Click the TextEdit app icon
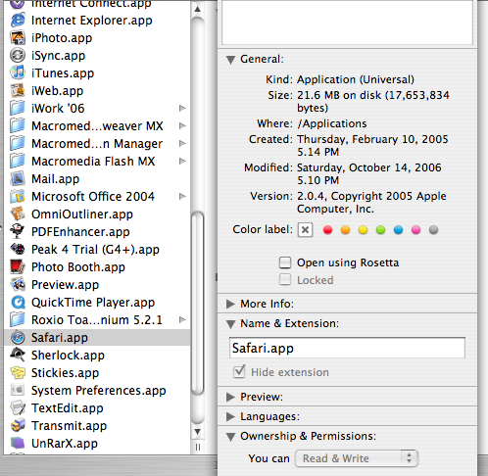This screenshot has width=488, height=476. (x=18, y=408)
